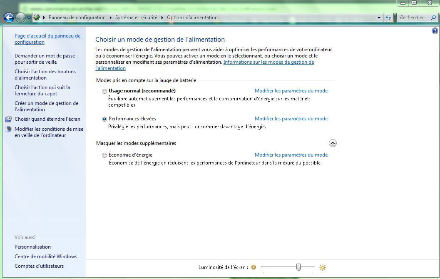Modify settings for Performances élevées mode
Image resolution: width=440 pixels, height=279 pixels.
291,119
